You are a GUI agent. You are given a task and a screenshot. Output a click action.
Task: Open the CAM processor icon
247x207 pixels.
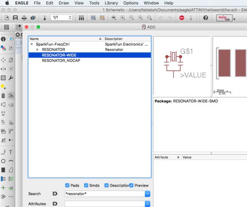tap(33, 18)
